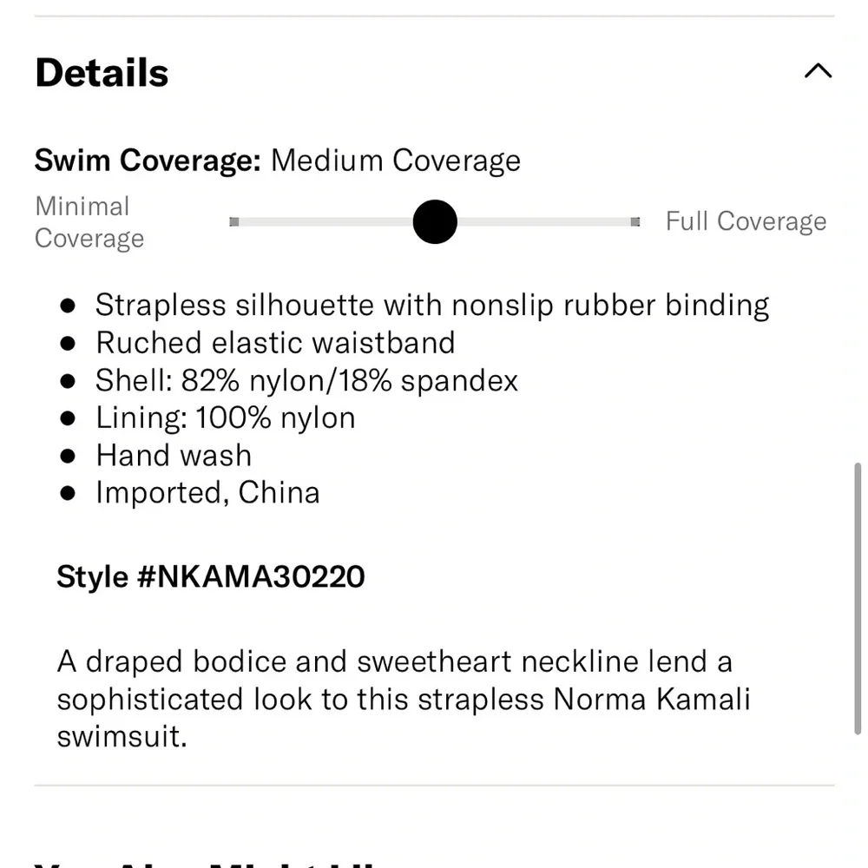Viewport: 868px width, 868px height.
Task: Click the Hand wash care line
Action: (x=174, y=455)
